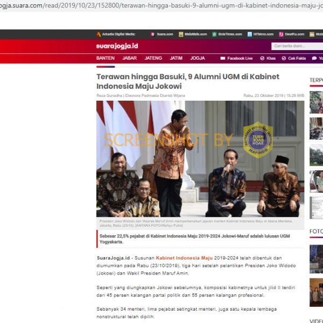Click the Cek Fakta checkmark icon
The height and width of the screenshot is (323, 323).
pos(284,58)
